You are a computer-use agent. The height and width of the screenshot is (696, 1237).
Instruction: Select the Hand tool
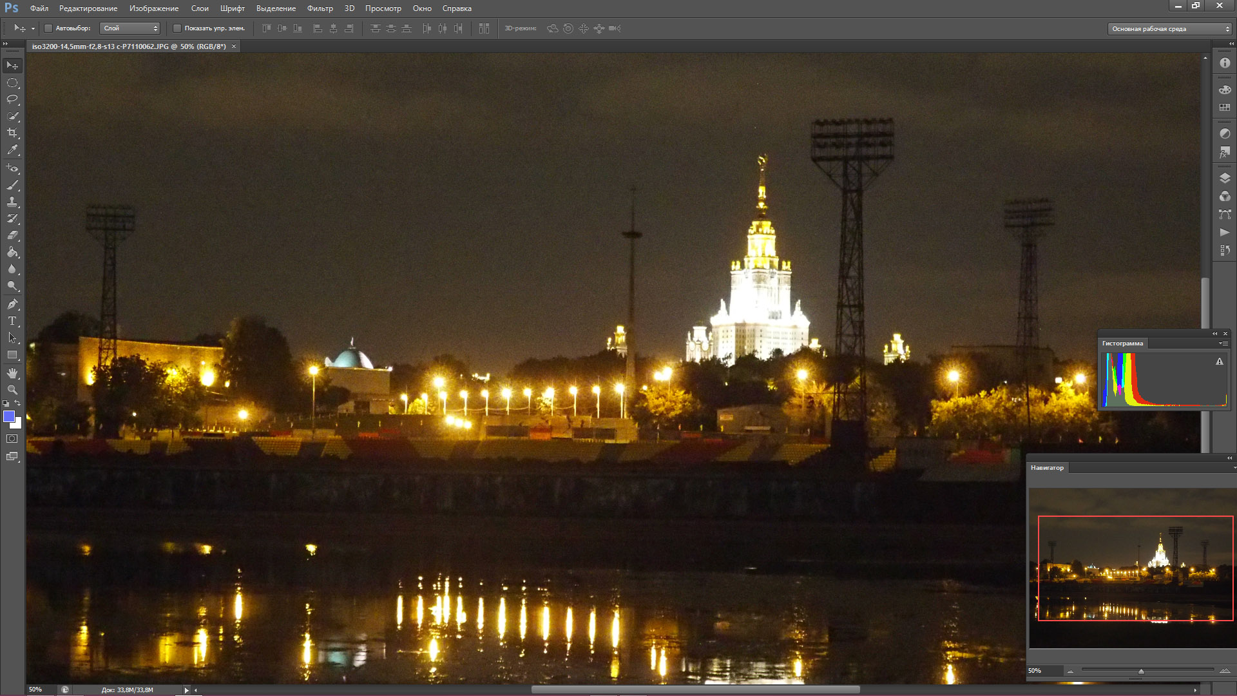(x=12, y=373)
